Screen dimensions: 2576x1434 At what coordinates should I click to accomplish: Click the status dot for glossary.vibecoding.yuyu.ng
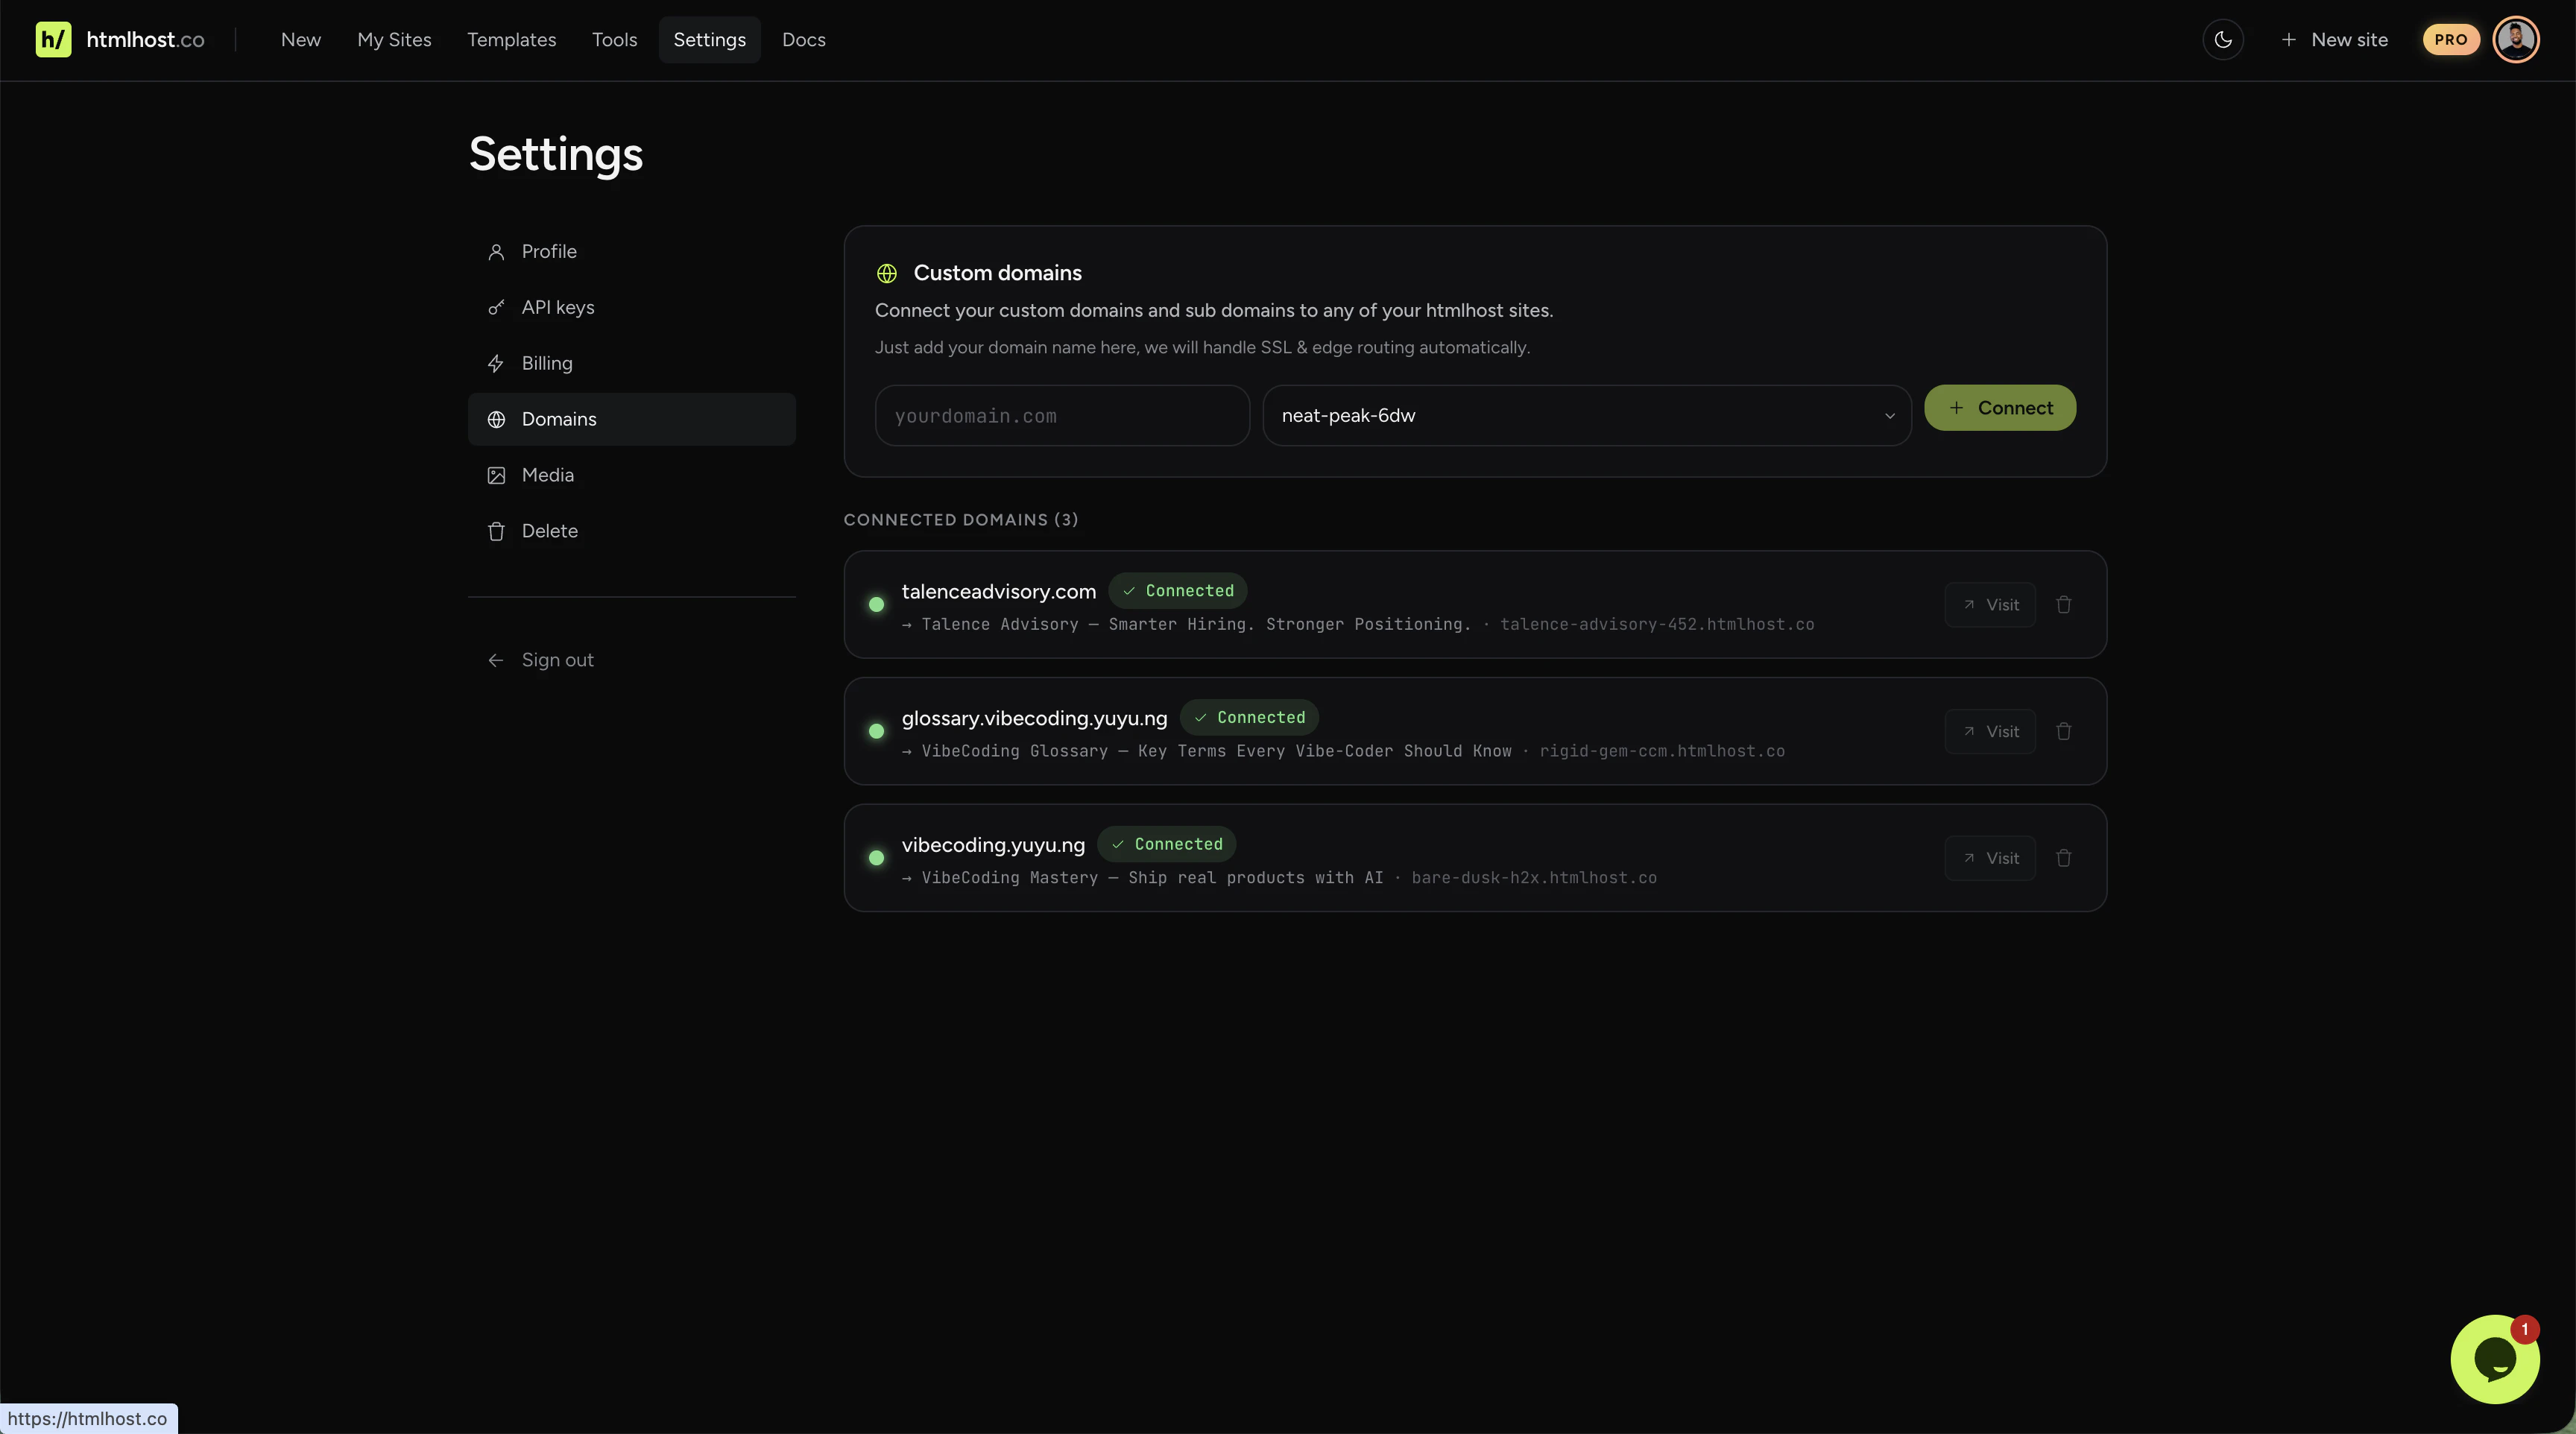tap(877, 732)
